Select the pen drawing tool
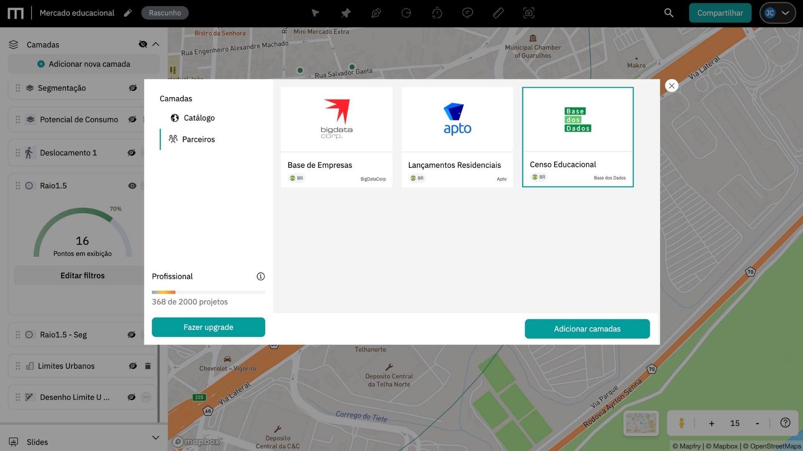Image resolution: width=803 pixels, height=451 pixels. point(376,13)
